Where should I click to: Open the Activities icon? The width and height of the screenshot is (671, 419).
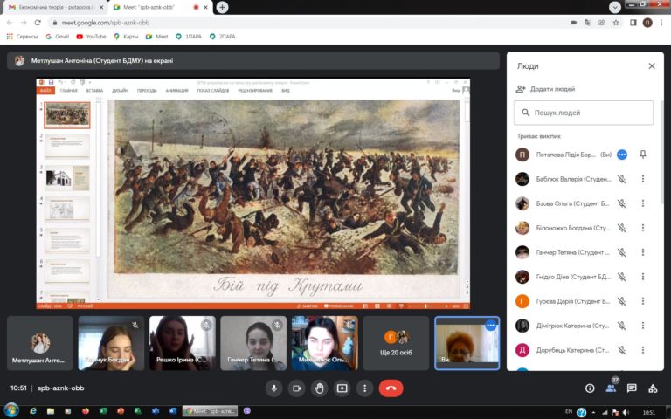653,388
